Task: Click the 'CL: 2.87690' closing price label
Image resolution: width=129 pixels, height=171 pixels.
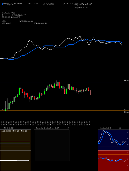Action: (49, 5)
